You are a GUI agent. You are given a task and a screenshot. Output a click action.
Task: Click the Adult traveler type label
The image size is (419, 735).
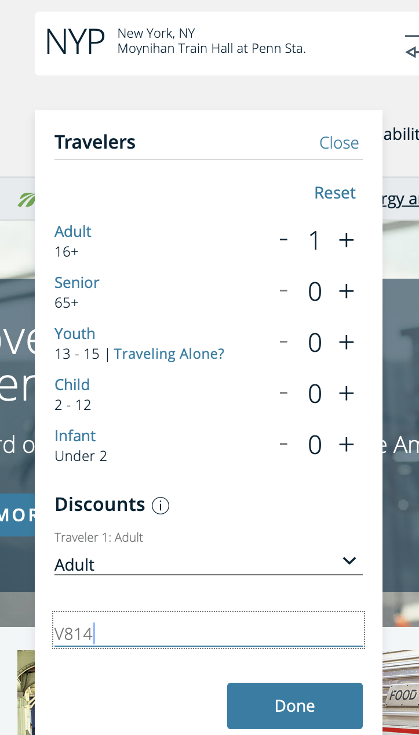point(73,231)
